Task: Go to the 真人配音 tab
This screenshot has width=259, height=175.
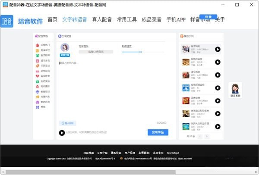Action: coord(102,19)
